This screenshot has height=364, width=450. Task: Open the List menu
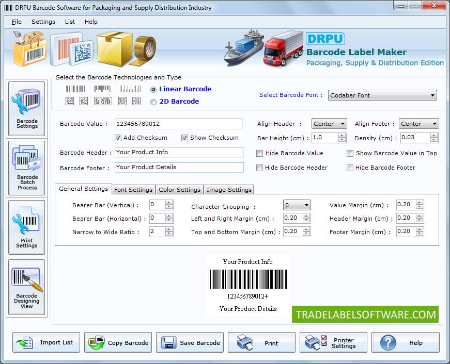70,22
